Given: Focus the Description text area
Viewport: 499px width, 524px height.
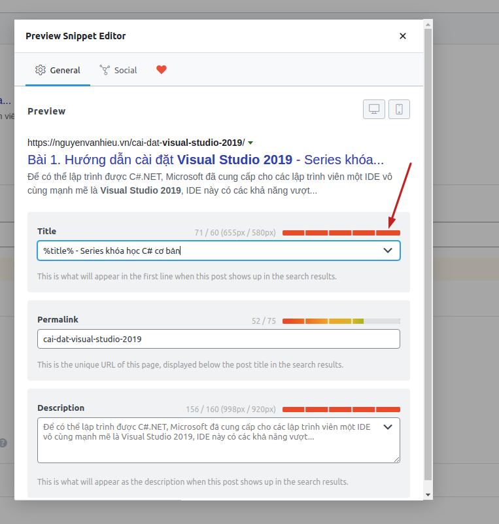Looking at the screenshot, I should click(x=218, y=440).
